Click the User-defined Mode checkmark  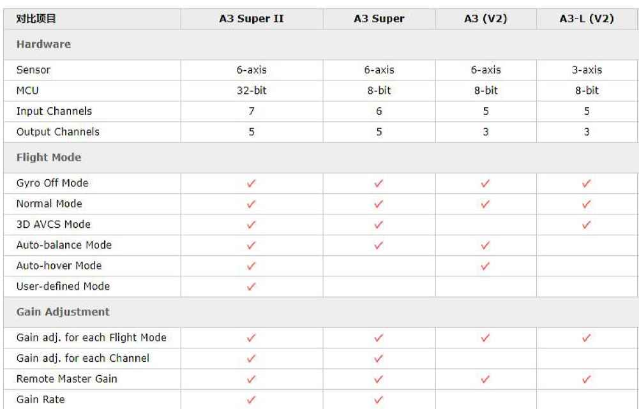[251, 286]
